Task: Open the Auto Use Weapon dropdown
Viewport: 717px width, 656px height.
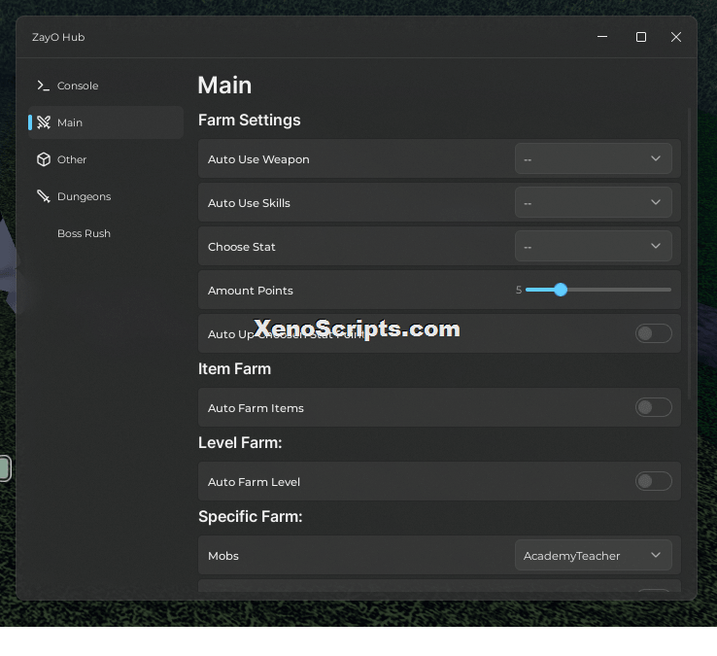Action: point(593,158)
